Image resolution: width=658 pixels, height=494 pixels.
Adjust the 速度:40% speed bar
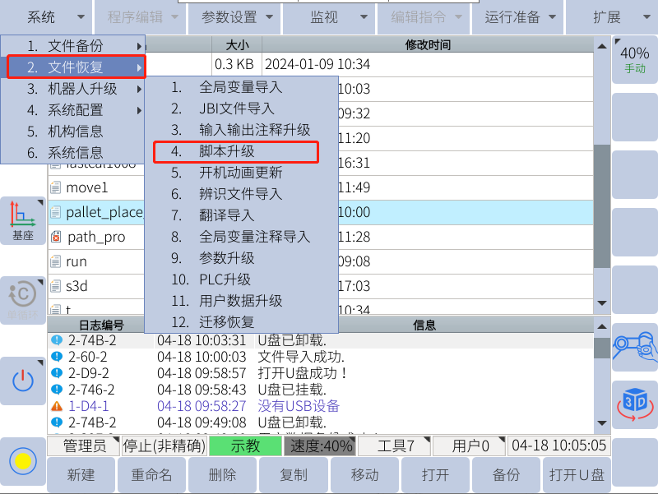pos(319,446)
